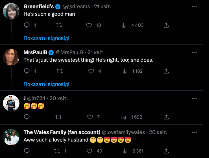Screen dimensions: 209x158
Task: Show replies under Greenfield's tweet
Action: [x=46, y=38]
